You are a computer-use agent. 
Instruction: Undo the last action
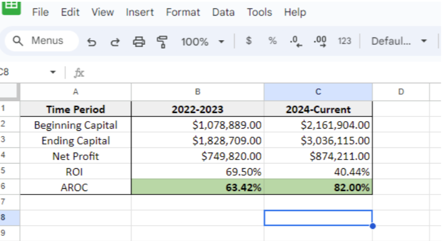pyautogui.click(x=92, y=41)
